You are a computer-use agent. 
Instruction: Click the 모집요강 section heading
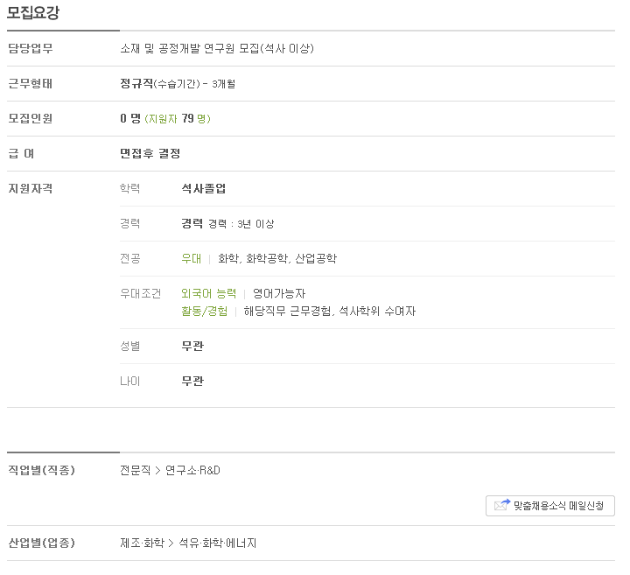tap(33, 12)
